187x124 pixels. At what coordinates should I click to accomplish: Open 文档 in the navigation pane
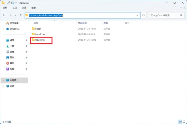[x=10, y=52]
